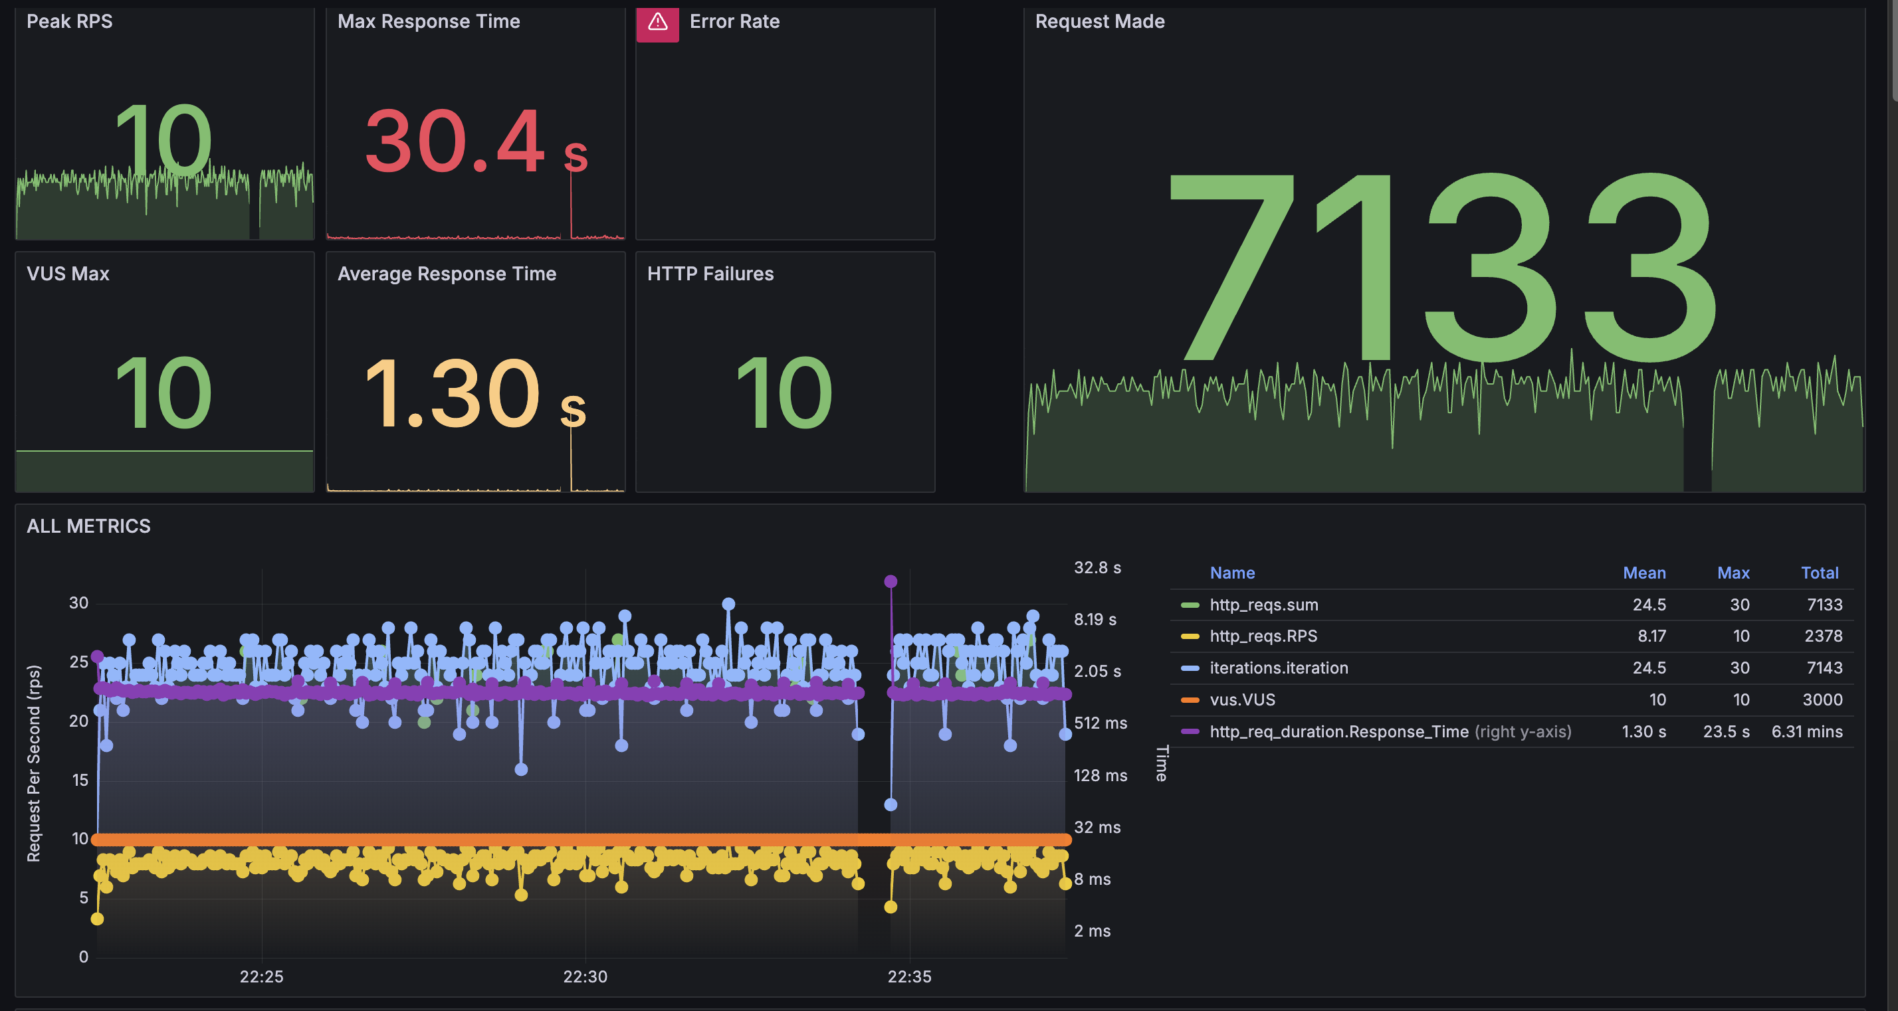Click blue iterations.iteration legend color marker
Viewport: 1898px width, 1011px height.
pos(1189,668)
